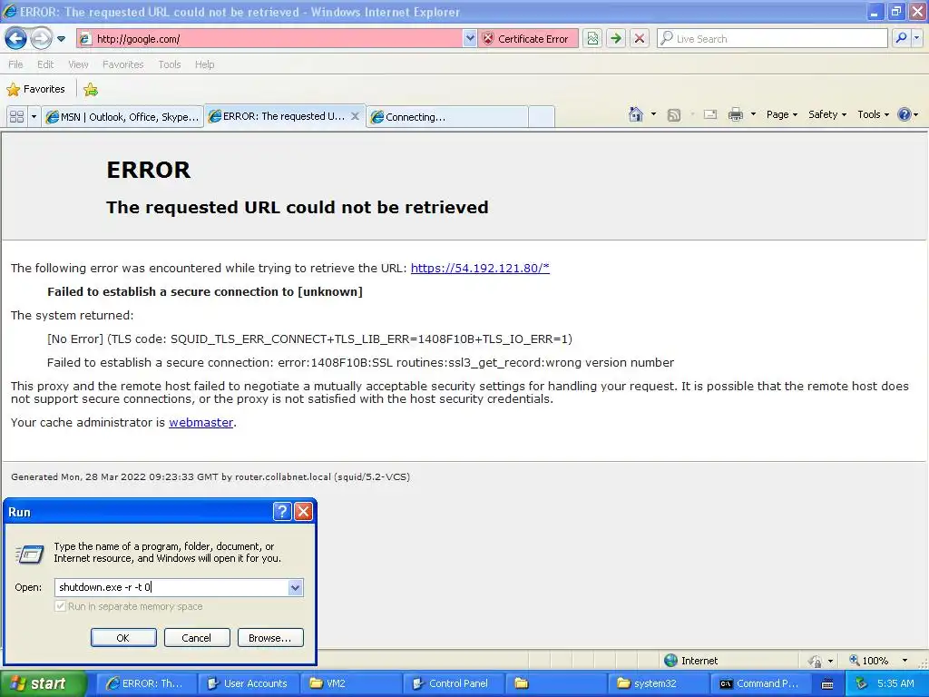Click the Search magnifier button
Viewport: 929px width, 697px height.
point(901,38)
